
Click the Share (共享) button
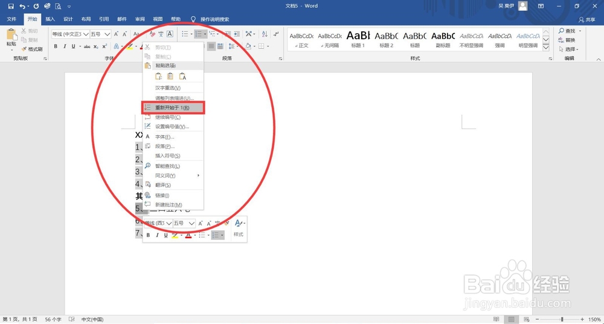click(587, 19)
